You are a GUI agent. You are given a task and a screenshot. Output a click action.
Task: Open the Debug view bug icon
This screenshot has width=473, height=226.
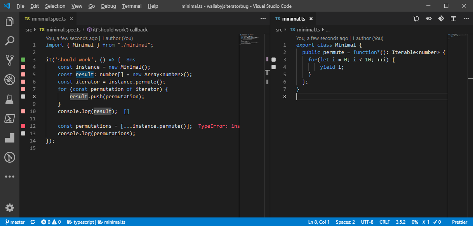(10, 80)
